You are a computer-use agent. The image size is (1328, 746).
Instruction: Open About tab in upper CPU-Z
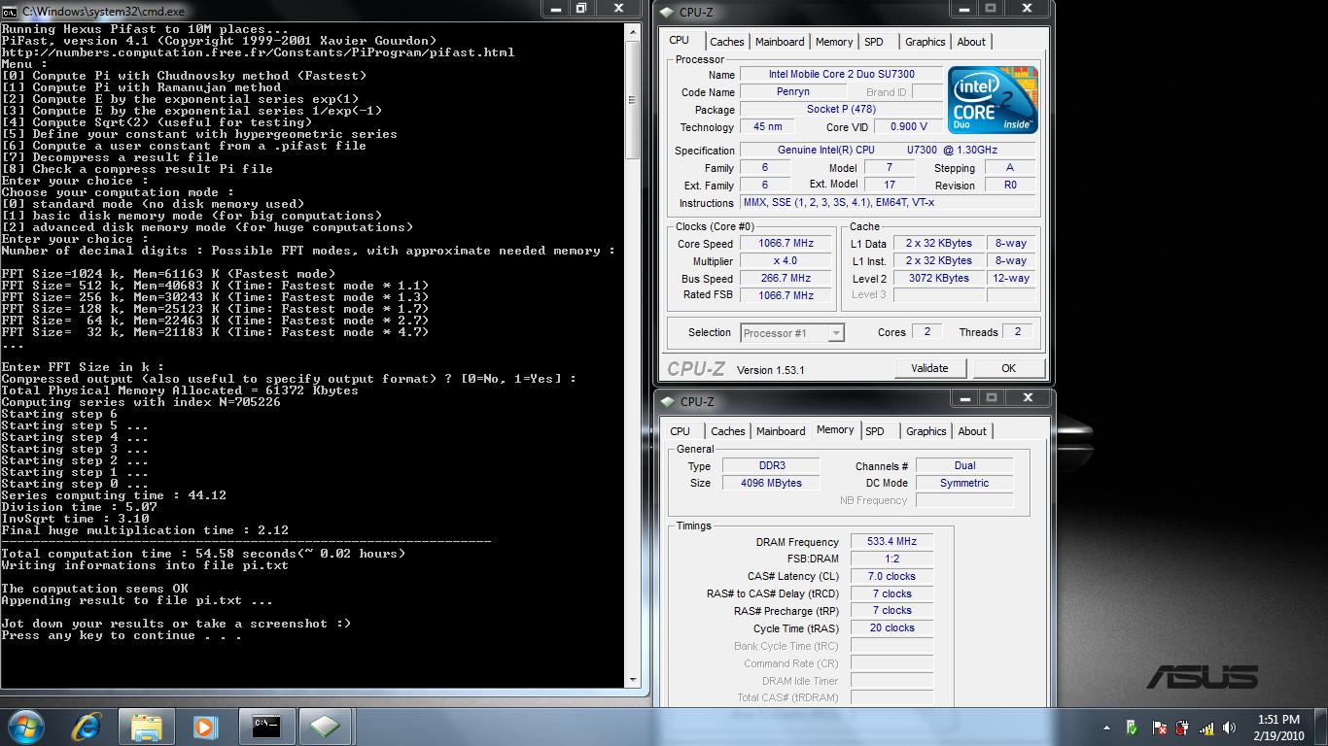tap(971, 42)
